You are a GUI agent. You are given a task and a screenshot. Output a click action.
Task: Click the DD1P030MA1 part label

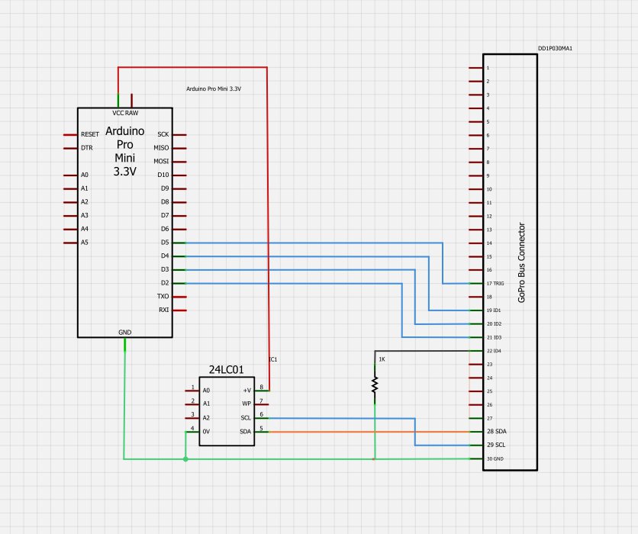pyautogui.click(x=555, y=48)
